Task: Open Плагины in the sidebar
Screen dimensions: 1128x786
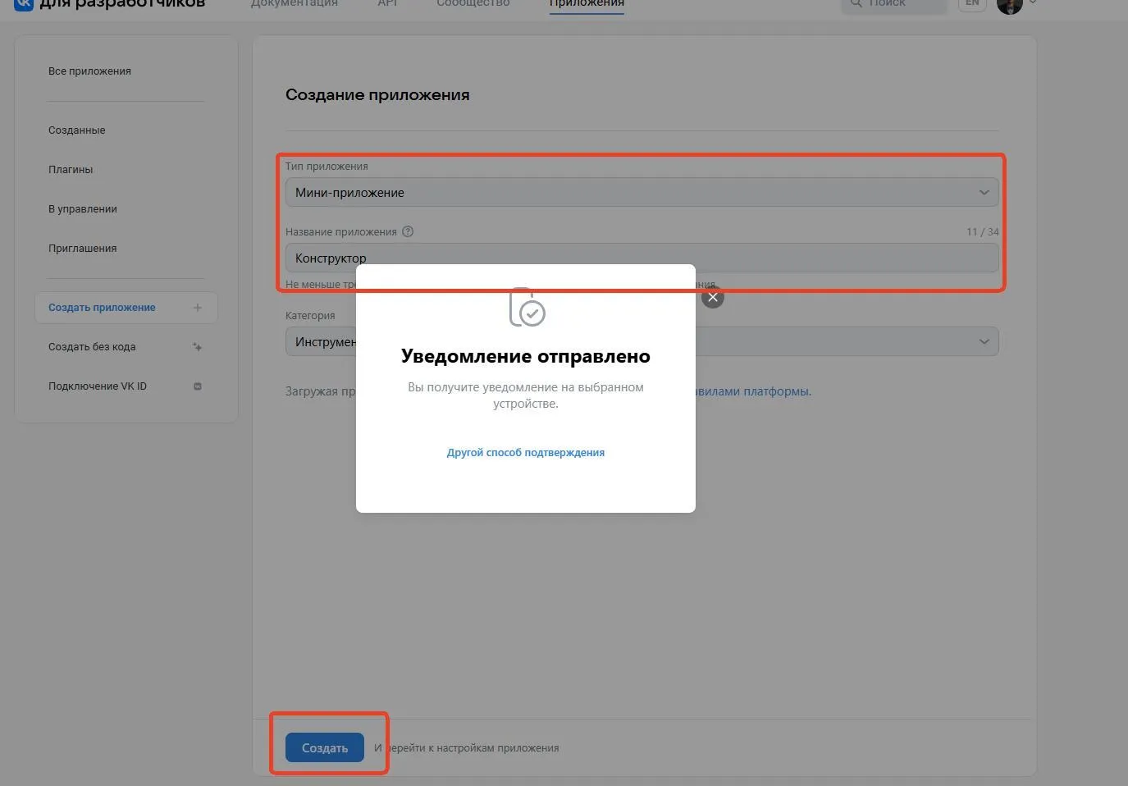Action: click(x=71, y=170)
